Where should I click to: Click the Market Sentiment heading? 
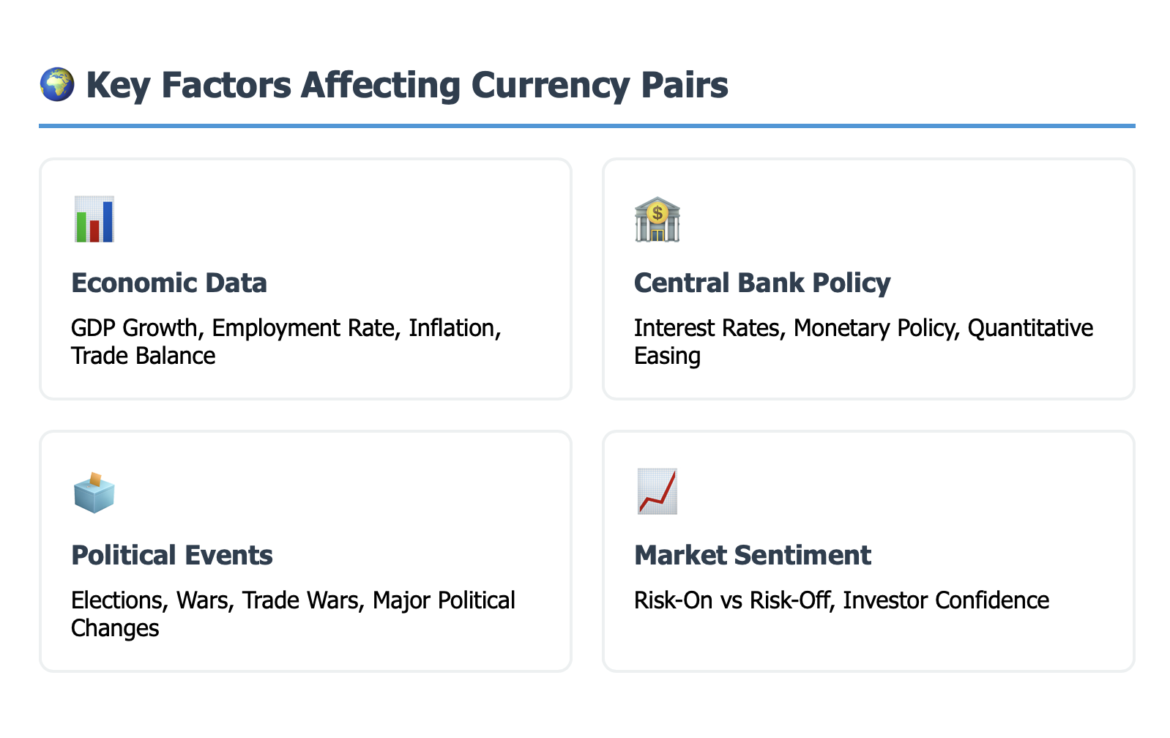pos(753,556)
